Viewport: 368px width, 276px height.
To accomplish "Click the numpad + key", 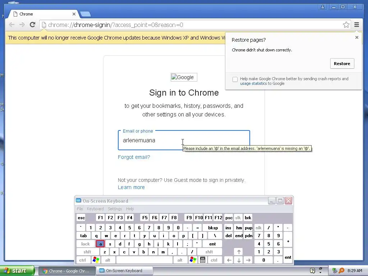I will click(x=288, y=240).
